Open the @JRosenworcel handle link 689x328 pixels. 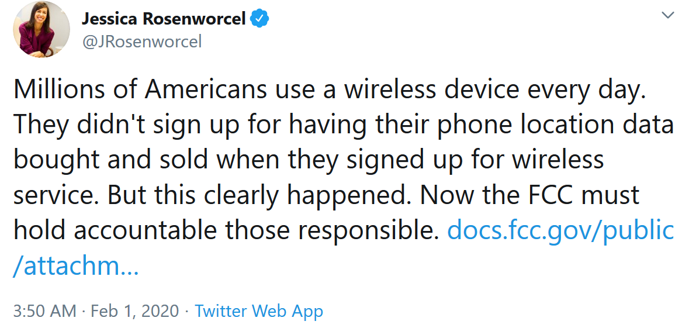(142, 42)
